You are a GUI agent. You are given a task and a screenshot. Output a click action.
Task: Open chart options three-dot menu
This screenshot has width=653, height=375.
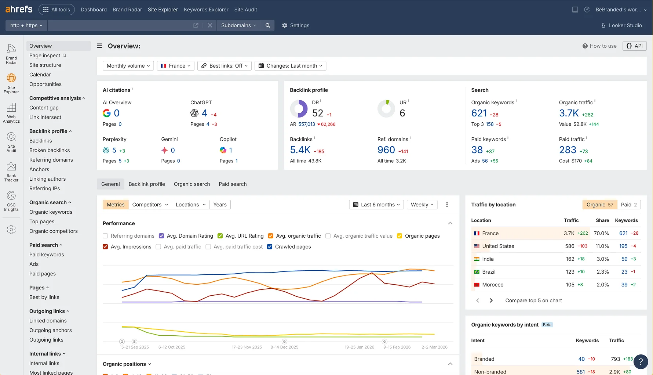(447, 205)
